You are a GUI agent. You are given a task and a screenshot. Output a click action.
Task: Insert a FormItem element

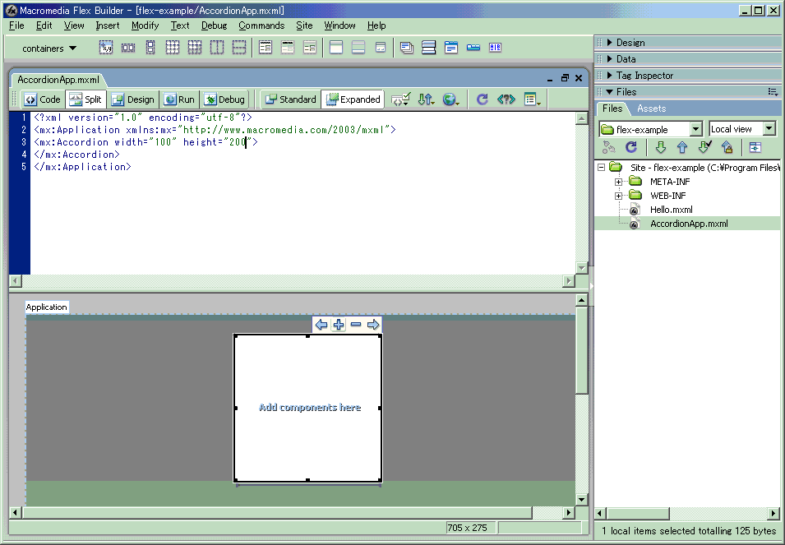pos(310,48)
